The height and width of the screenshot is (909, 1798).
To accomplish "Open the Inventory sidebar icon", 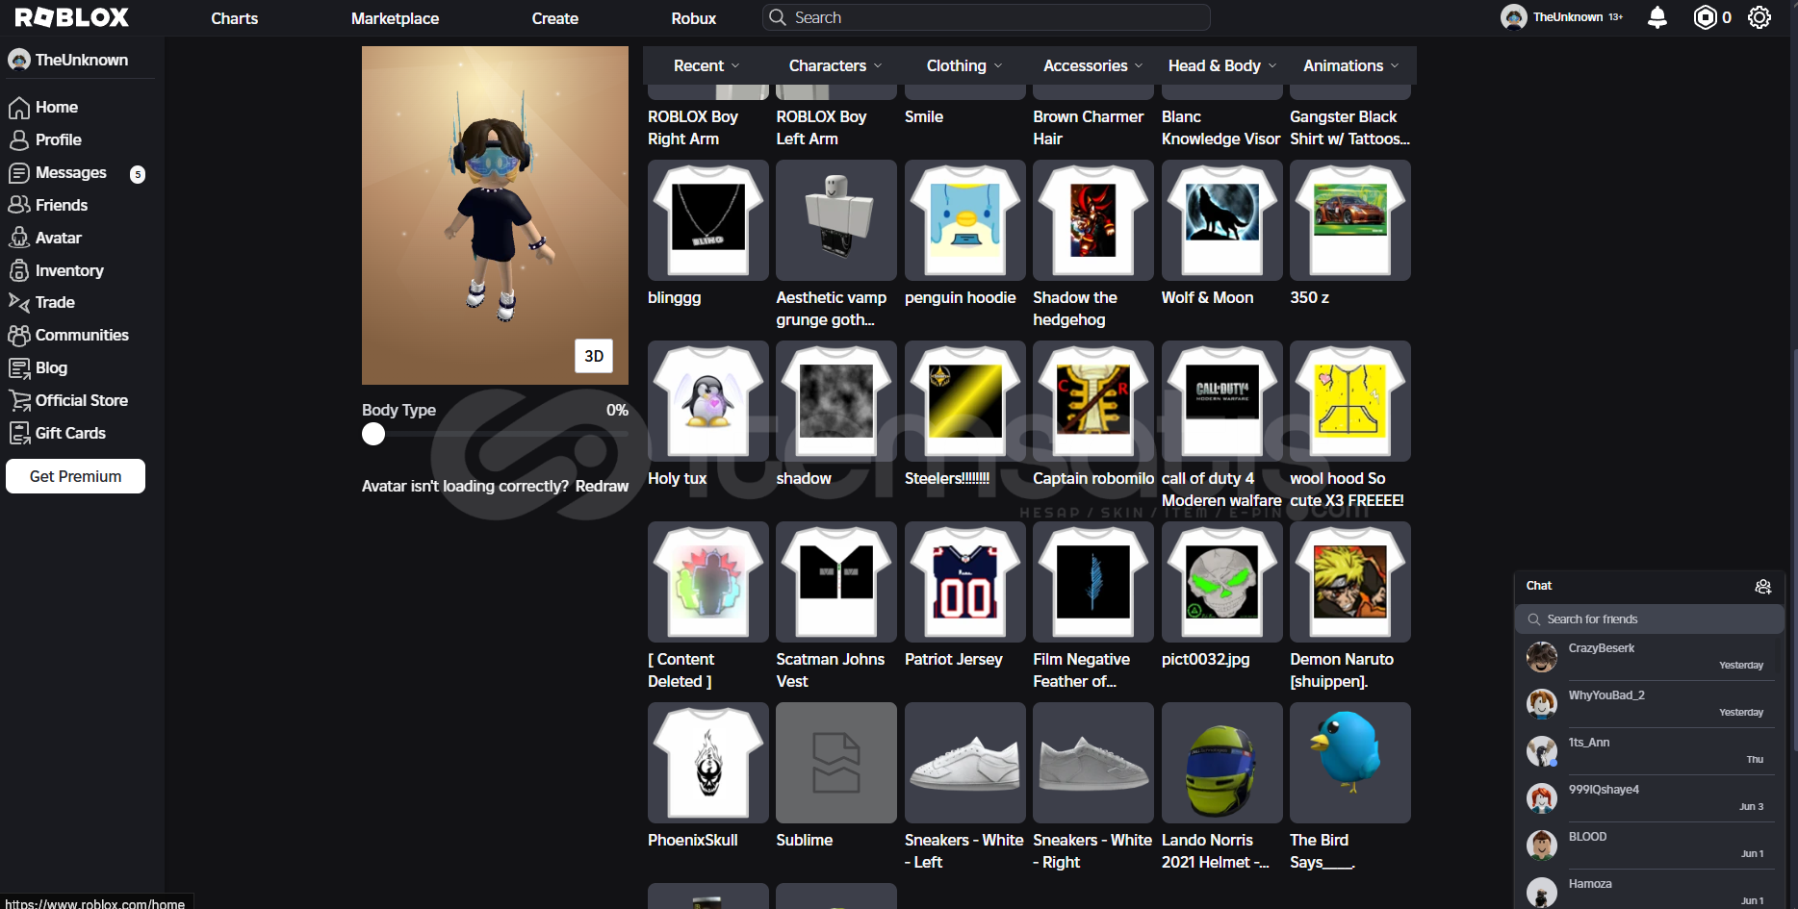I will point(19,270).
